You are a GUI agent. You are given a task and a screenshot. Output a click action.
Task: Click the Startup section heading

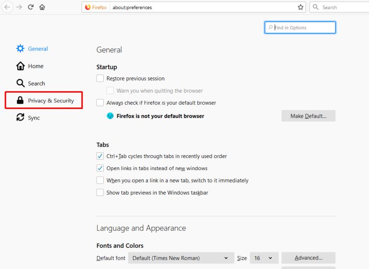[x=107, y=67]
